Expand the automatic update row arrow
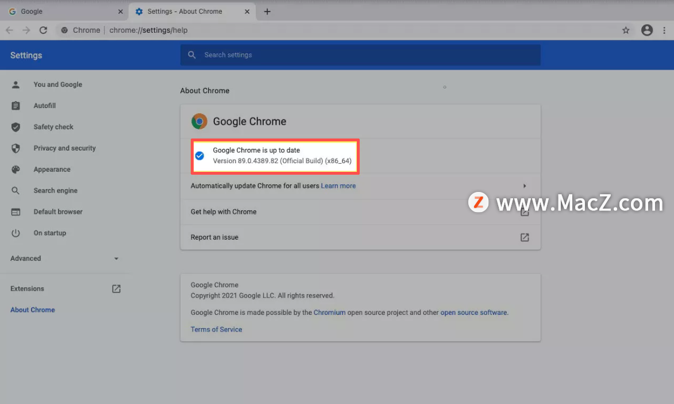 point(525,186)
